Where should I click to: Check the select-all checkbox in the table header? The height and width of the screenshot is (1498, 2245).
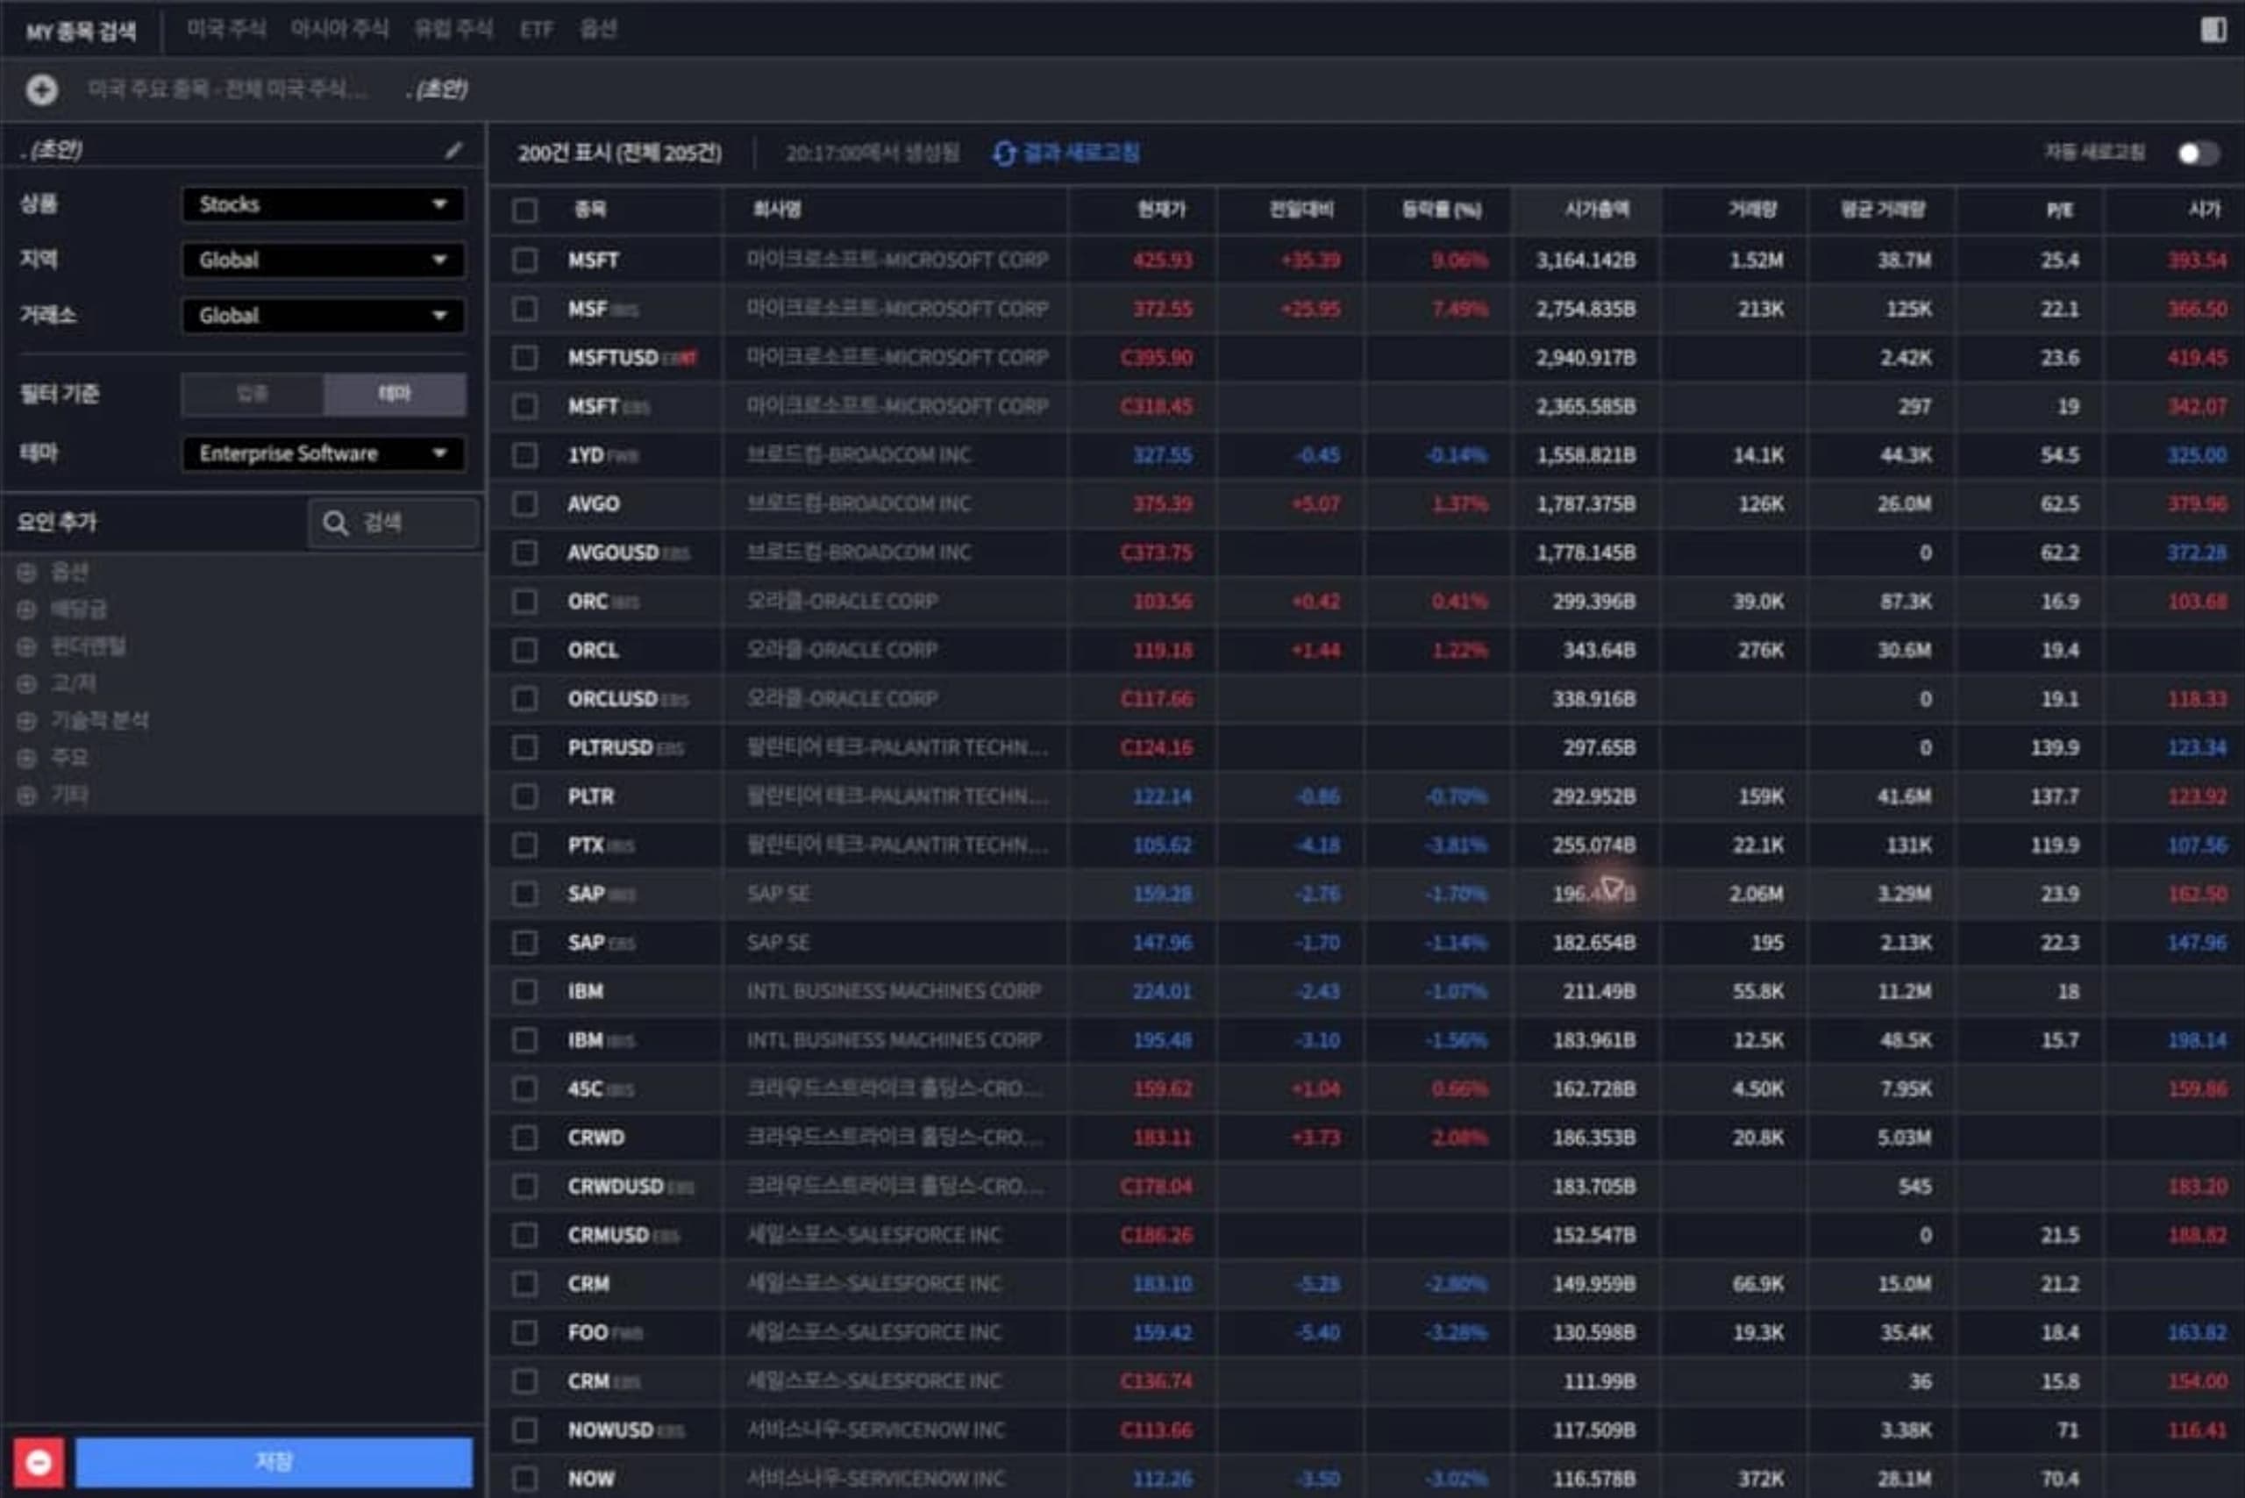point(524,210)
